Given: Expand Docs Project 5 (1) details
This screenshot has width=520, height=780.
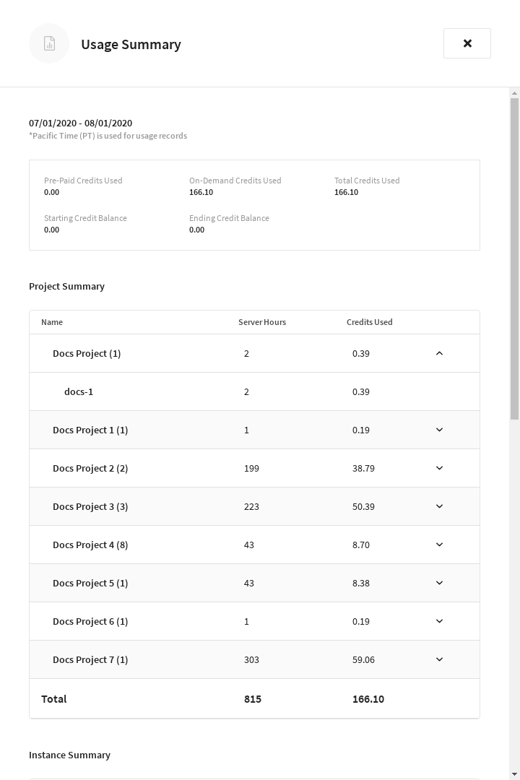Looking at the screenshot, I should coord(439,583).
